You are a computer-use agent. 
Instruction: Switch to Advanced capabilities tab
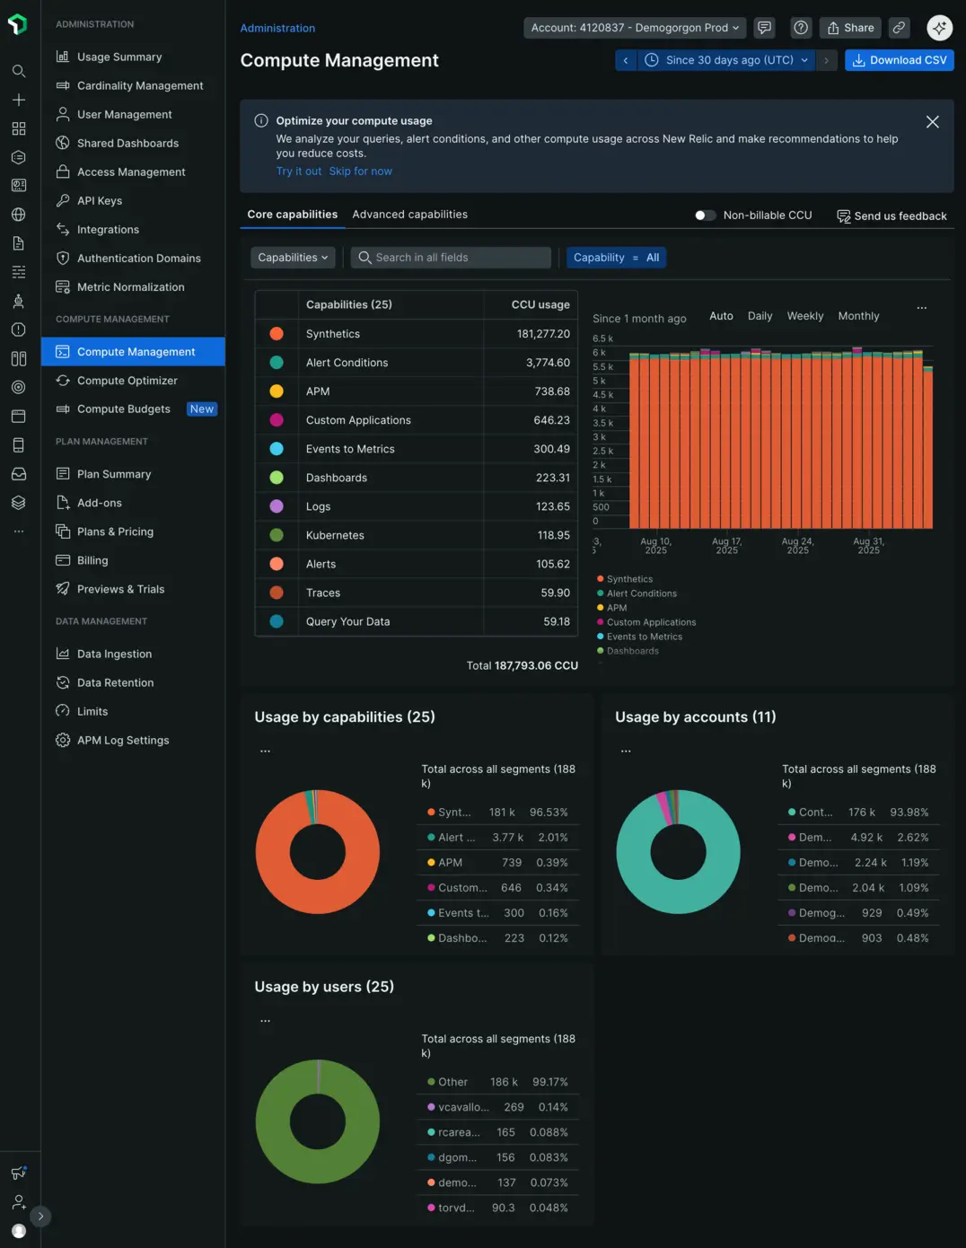409,215
